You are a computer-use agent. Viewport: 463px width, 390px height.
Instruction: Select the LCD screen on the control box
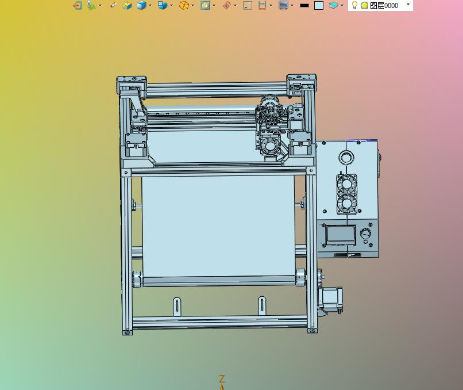coord(341,234)
